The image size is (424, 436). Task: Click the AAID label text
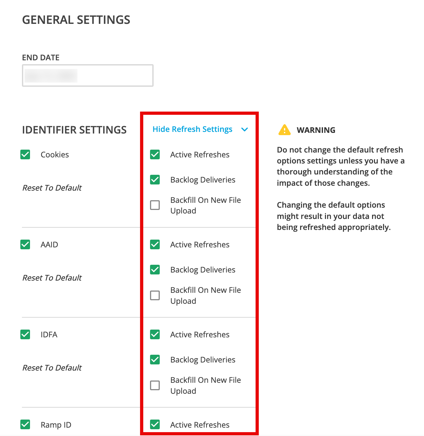tap(49, 245)
